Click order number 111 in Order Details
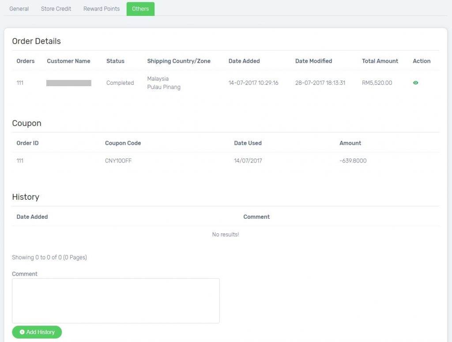Image resolution: width=452 pixels, height=342 pixels. 20,83
